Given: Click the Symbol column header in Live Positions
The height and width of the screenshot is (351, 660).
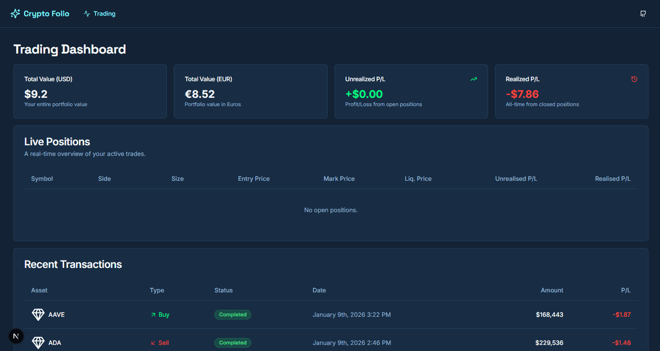Looking at the screenshot, I should (42, 178).
